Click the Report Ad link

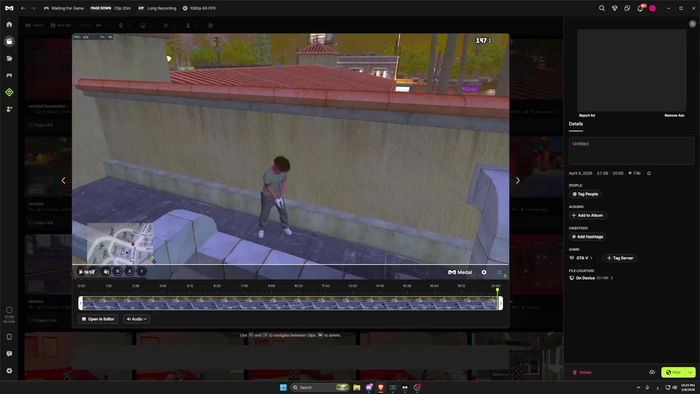click(x=587, y=115)
